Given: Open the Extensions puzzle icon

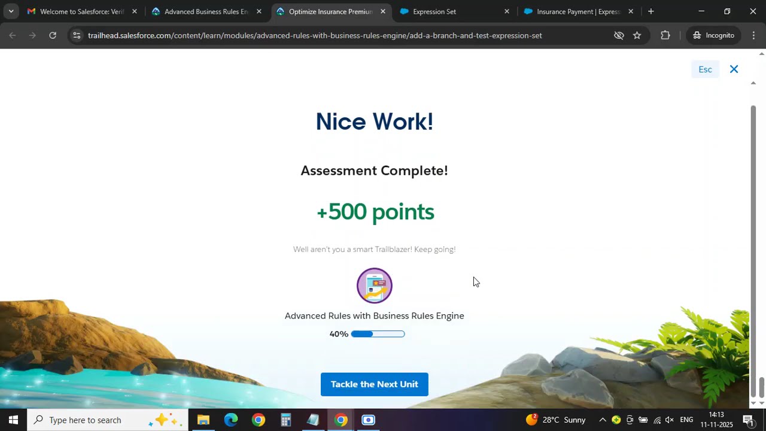Looking at the screenshot, I should [665, 35].
